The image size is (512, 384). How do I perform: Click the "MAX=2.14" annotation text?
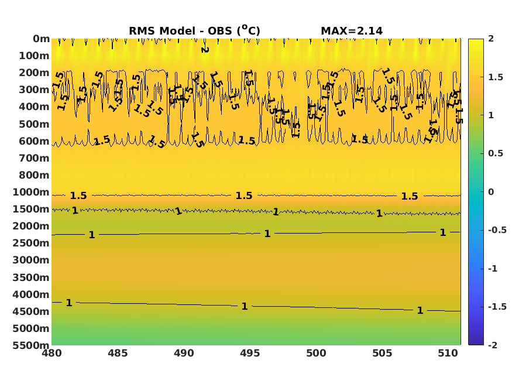coord(352,30)
